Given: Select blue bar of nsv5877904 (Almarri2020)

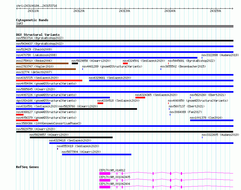Looking at the screenshot, I should 97,154.
